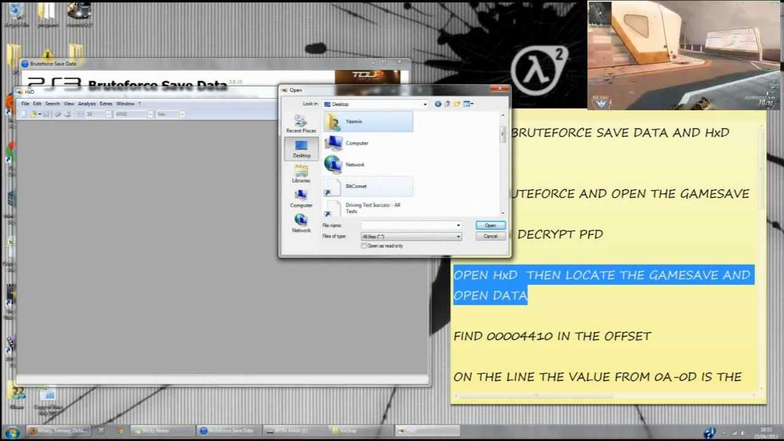Image resolution: width=784 pixels, height=441 pixels.
Task: Select the Yasmin user folder
Action: [x=368, y=121]
